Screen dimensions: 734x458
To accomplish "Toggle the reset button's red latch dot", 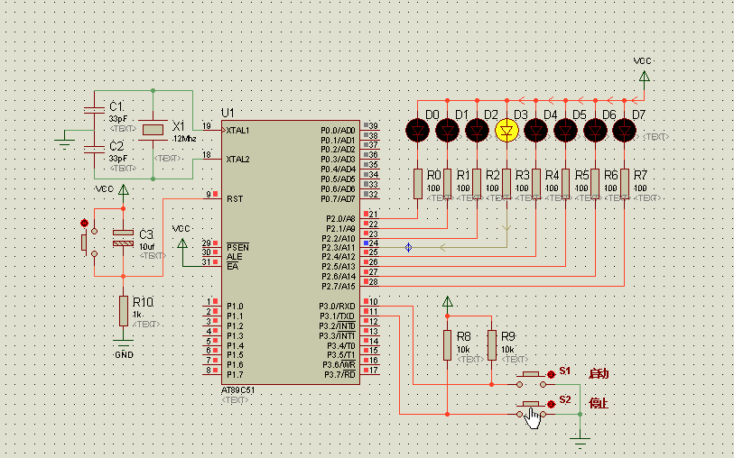I will (84, 223).
